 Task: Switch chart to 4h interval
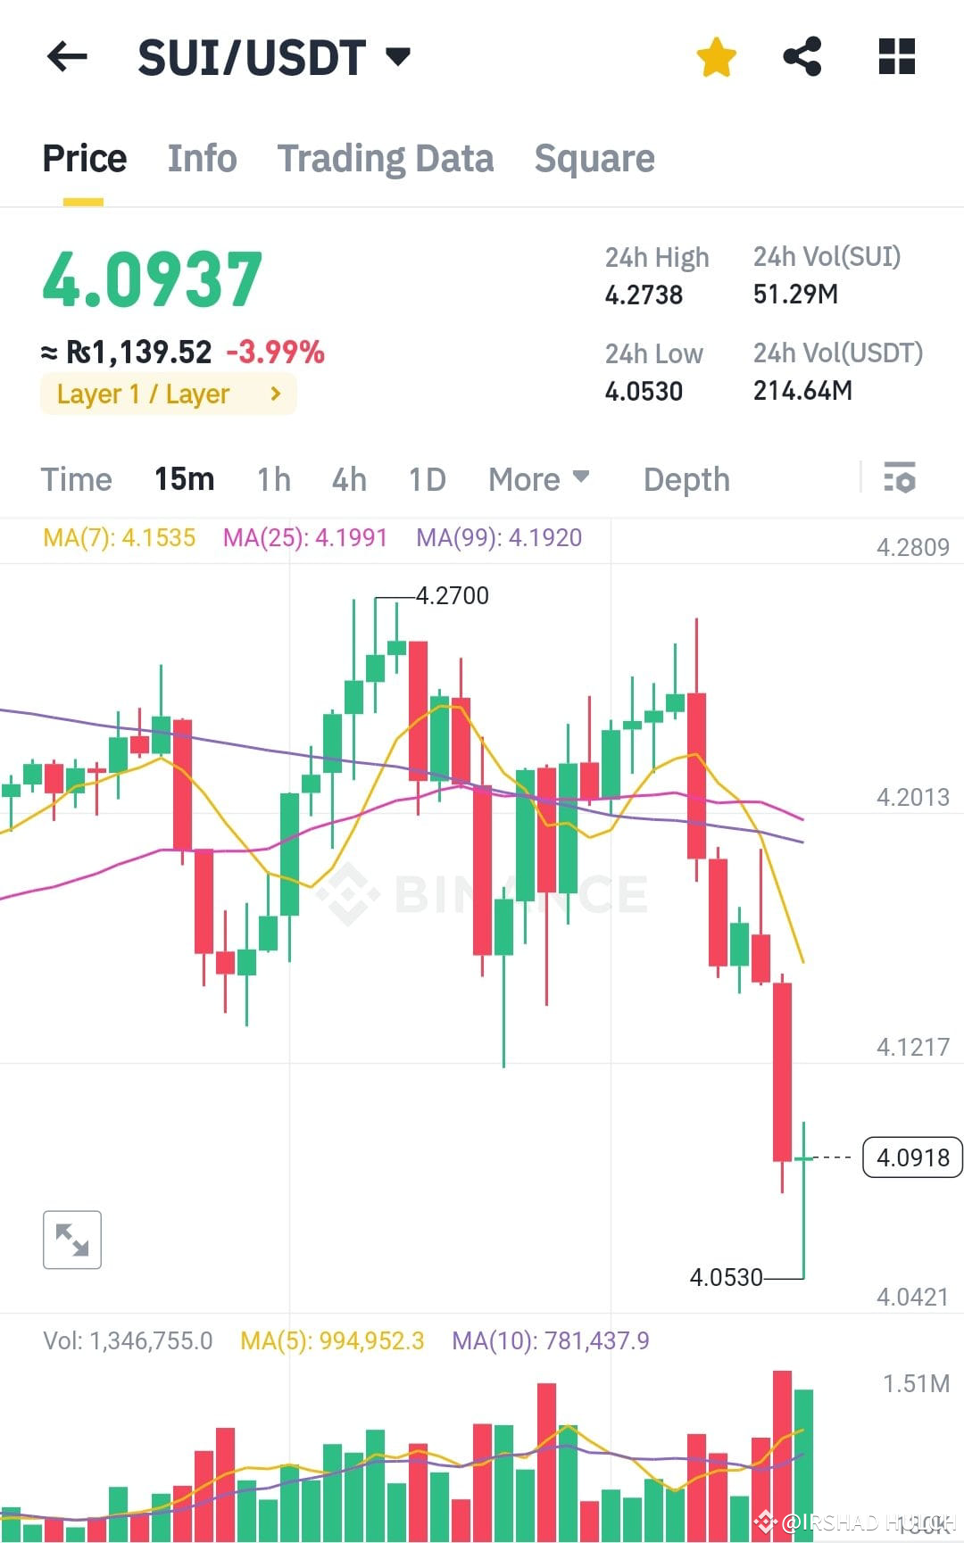[x=348, y=479]
